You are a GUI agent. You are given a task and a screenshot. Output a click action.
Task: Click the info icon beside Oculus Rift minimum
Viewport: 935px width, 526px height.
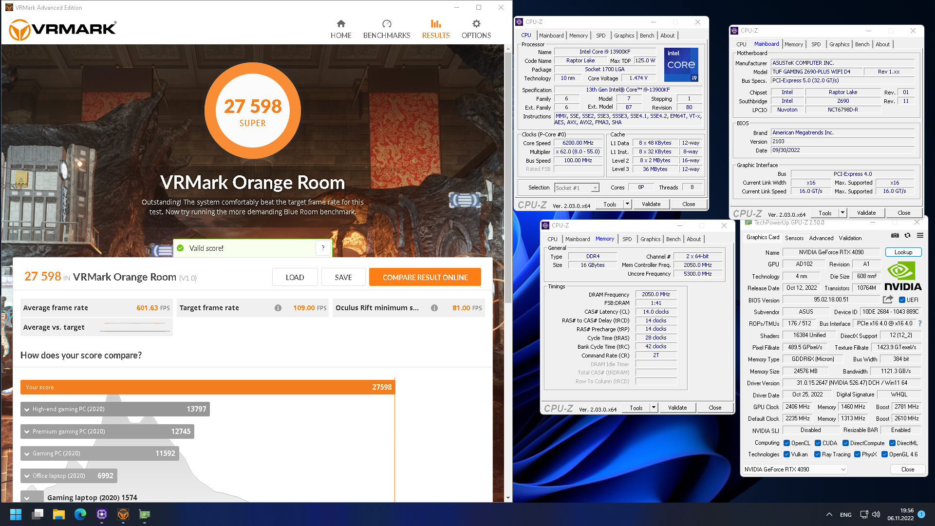point(434,308)
